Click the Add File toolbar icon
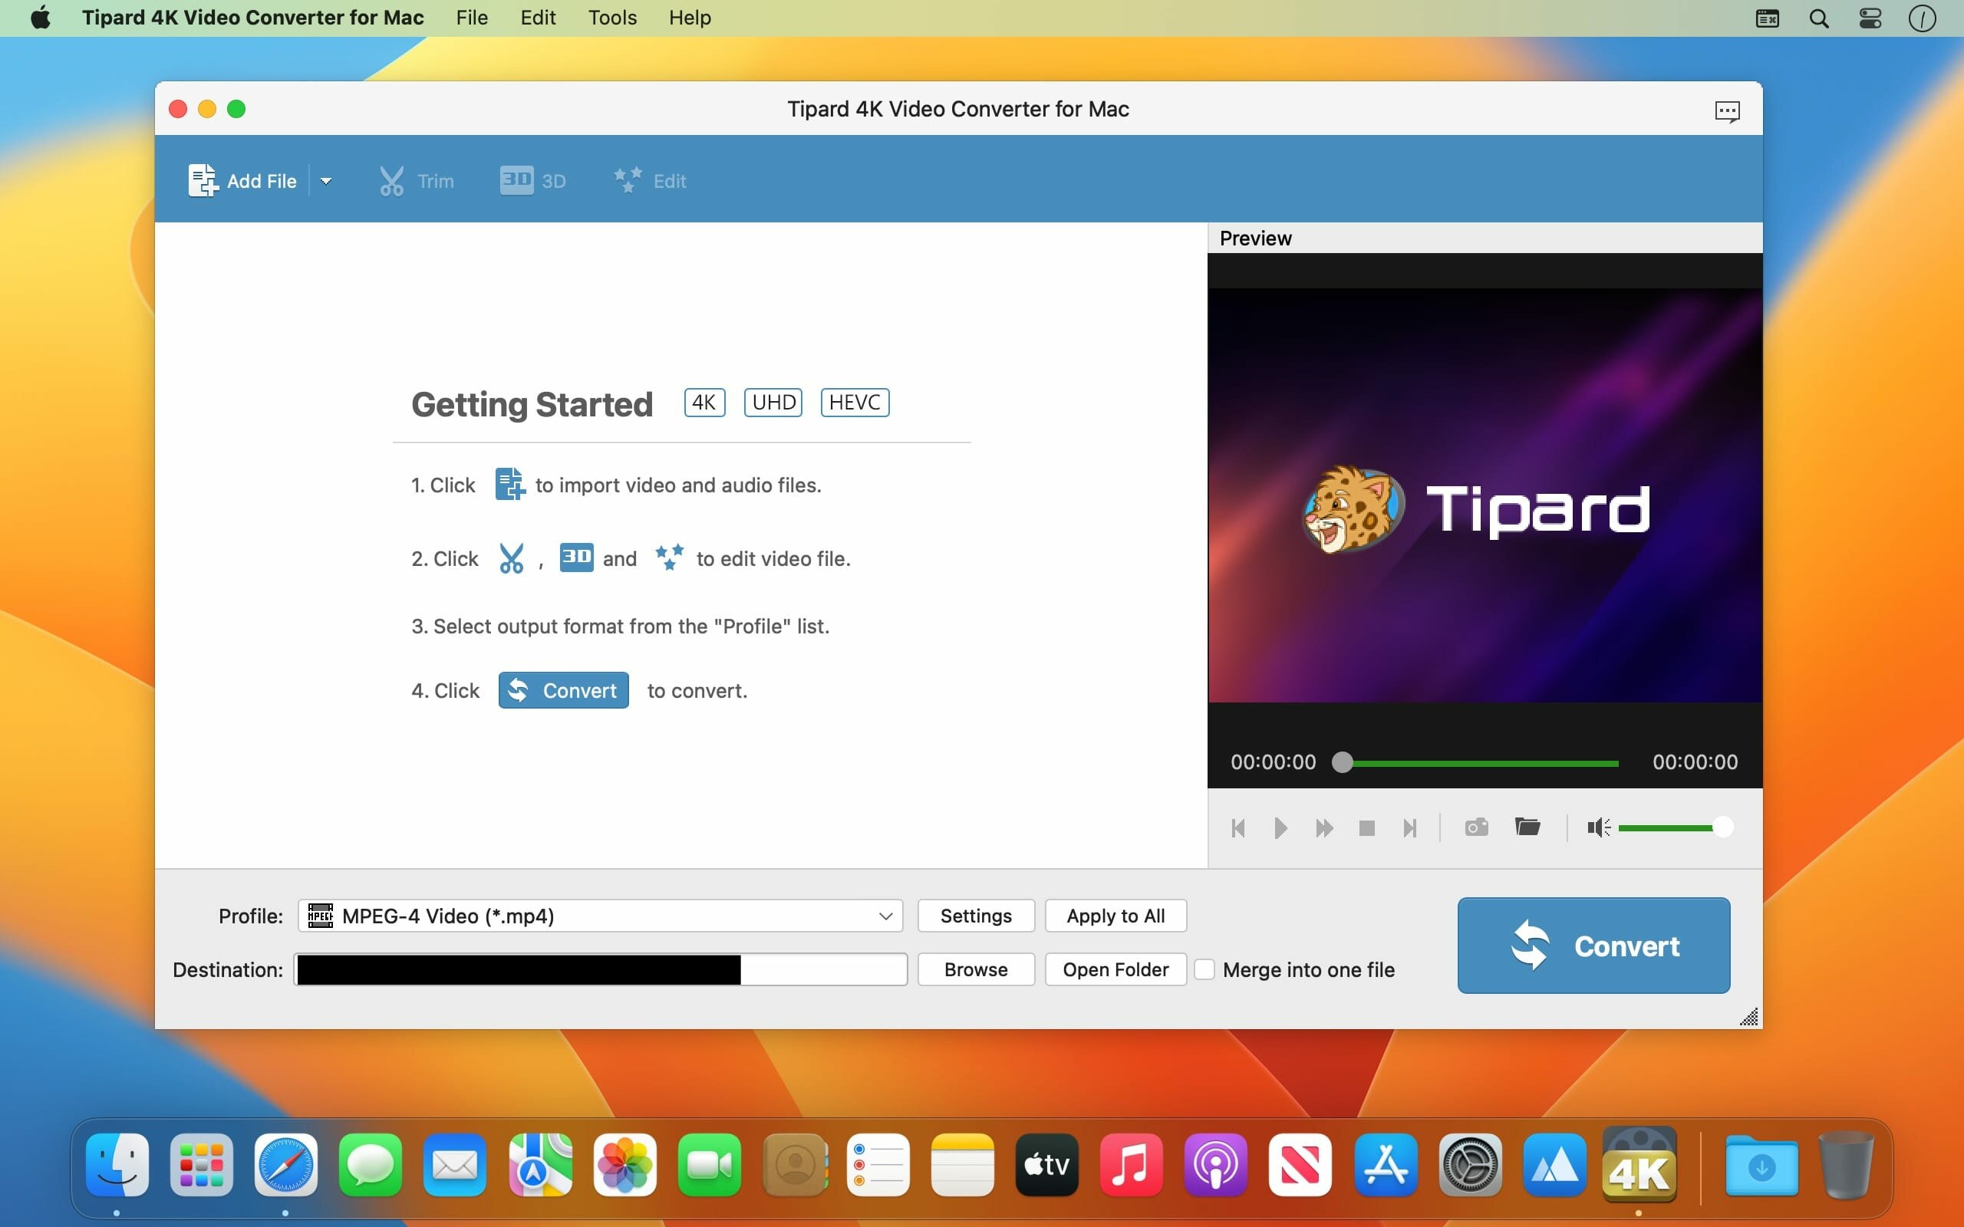Viewport: 1964px width, 1227px height. pos(203,180)
